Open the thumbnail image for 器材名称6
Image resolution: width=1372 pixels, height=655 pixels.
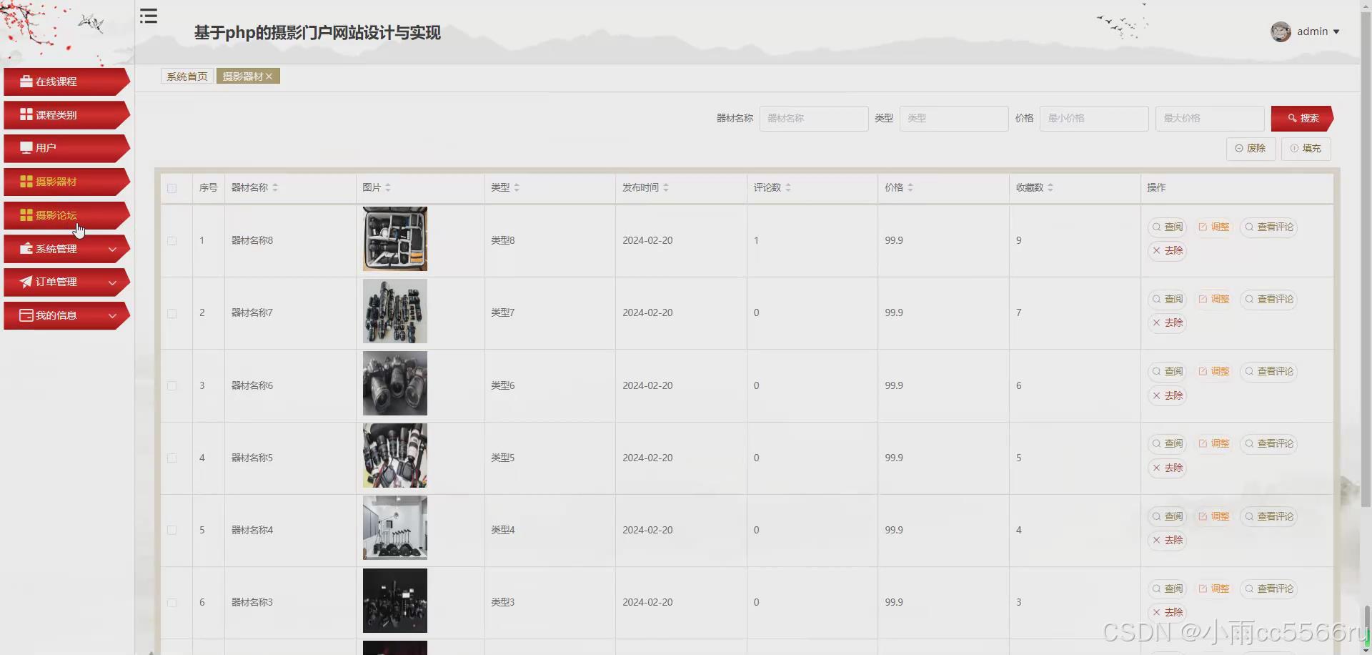point(395,383)
